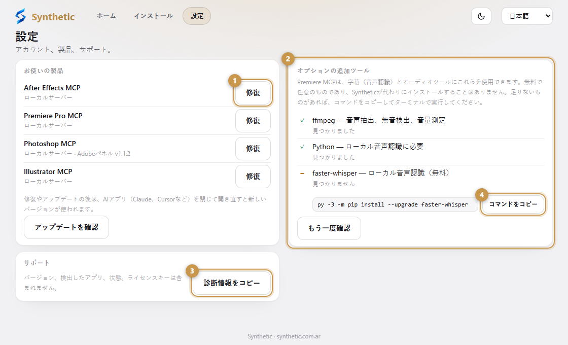Click the faster-whisper — ローカル音声認識 text
Viewport: 568px width, 345px height.
click(381, 173)
